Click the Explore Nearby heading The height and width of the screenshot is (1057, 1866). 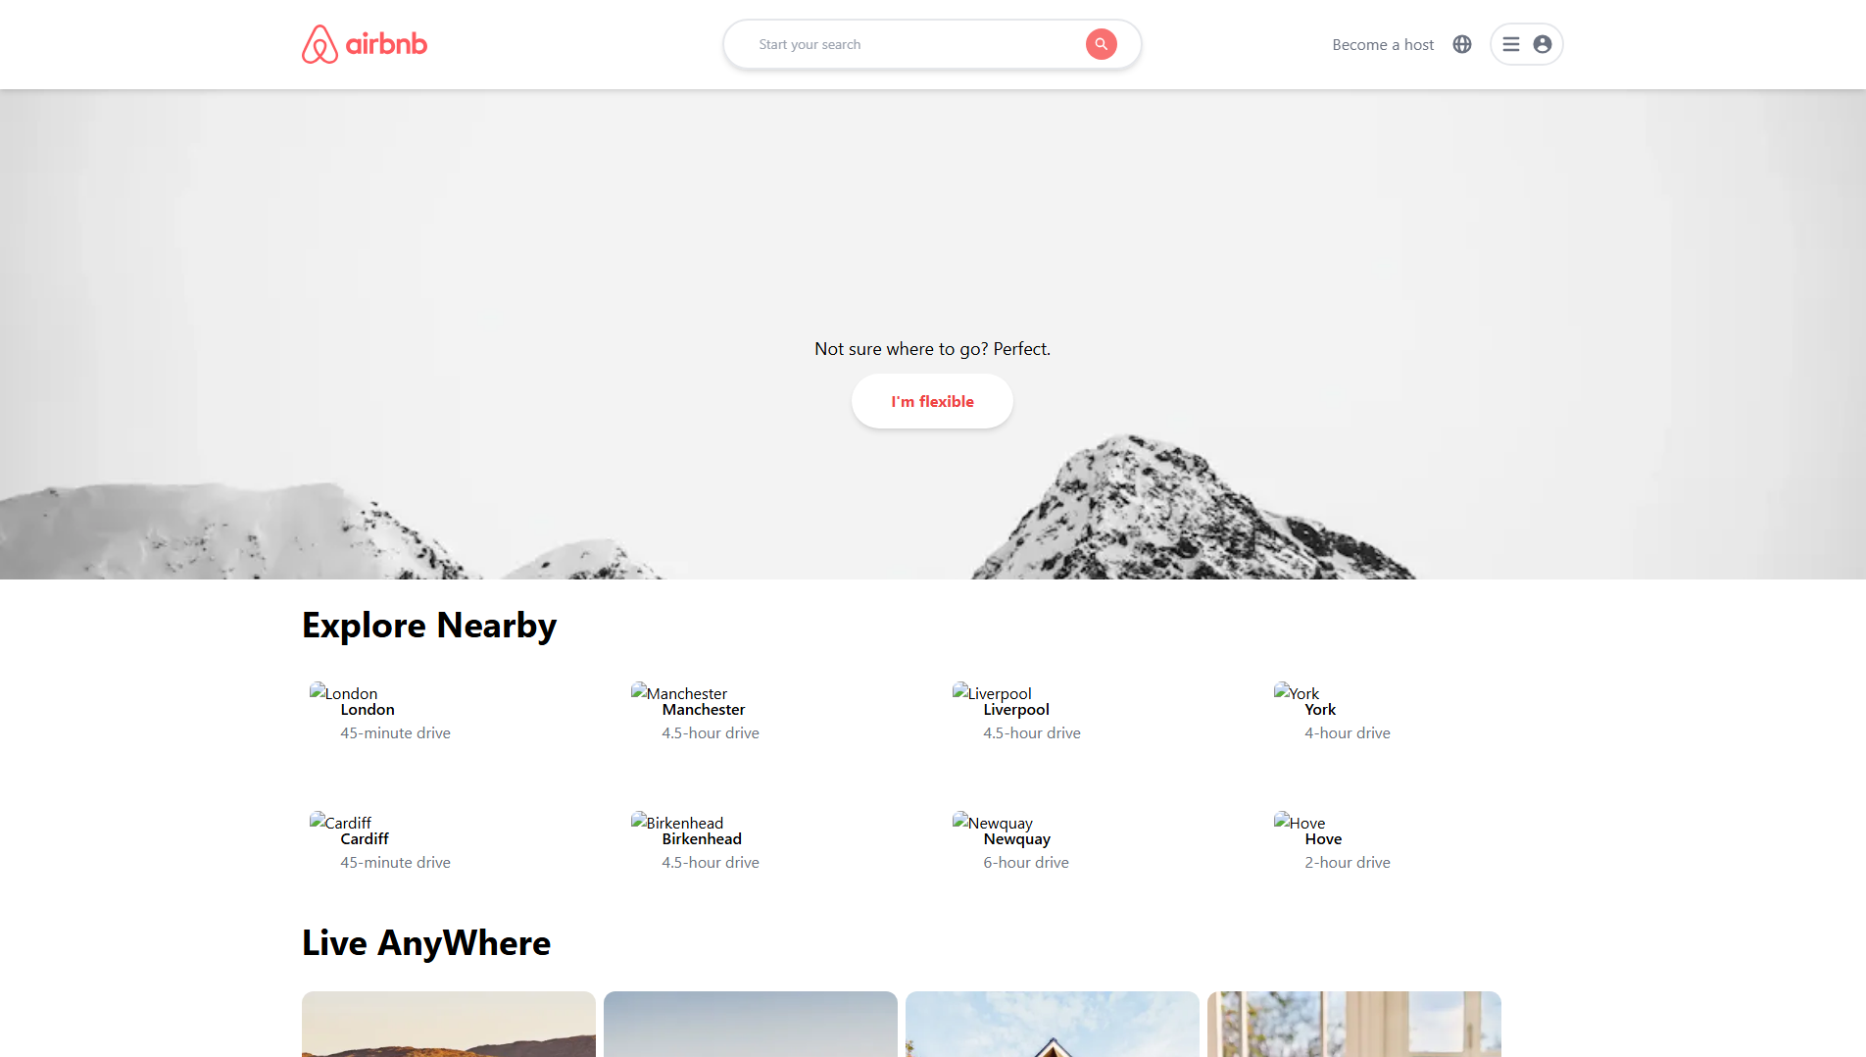click(x=429, y=626)
